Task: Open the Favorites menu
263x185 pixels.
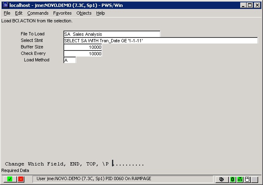Action: tap(62, 13)
